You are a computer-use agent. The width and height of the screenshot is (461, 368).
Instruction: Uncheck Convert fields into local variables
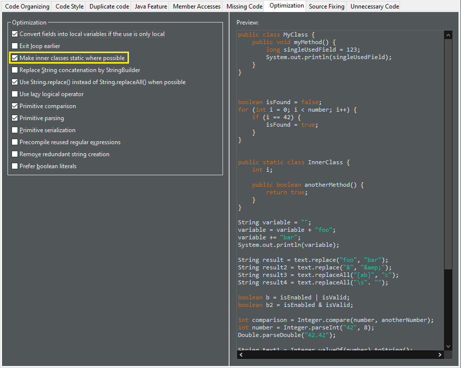coord(14,34)
